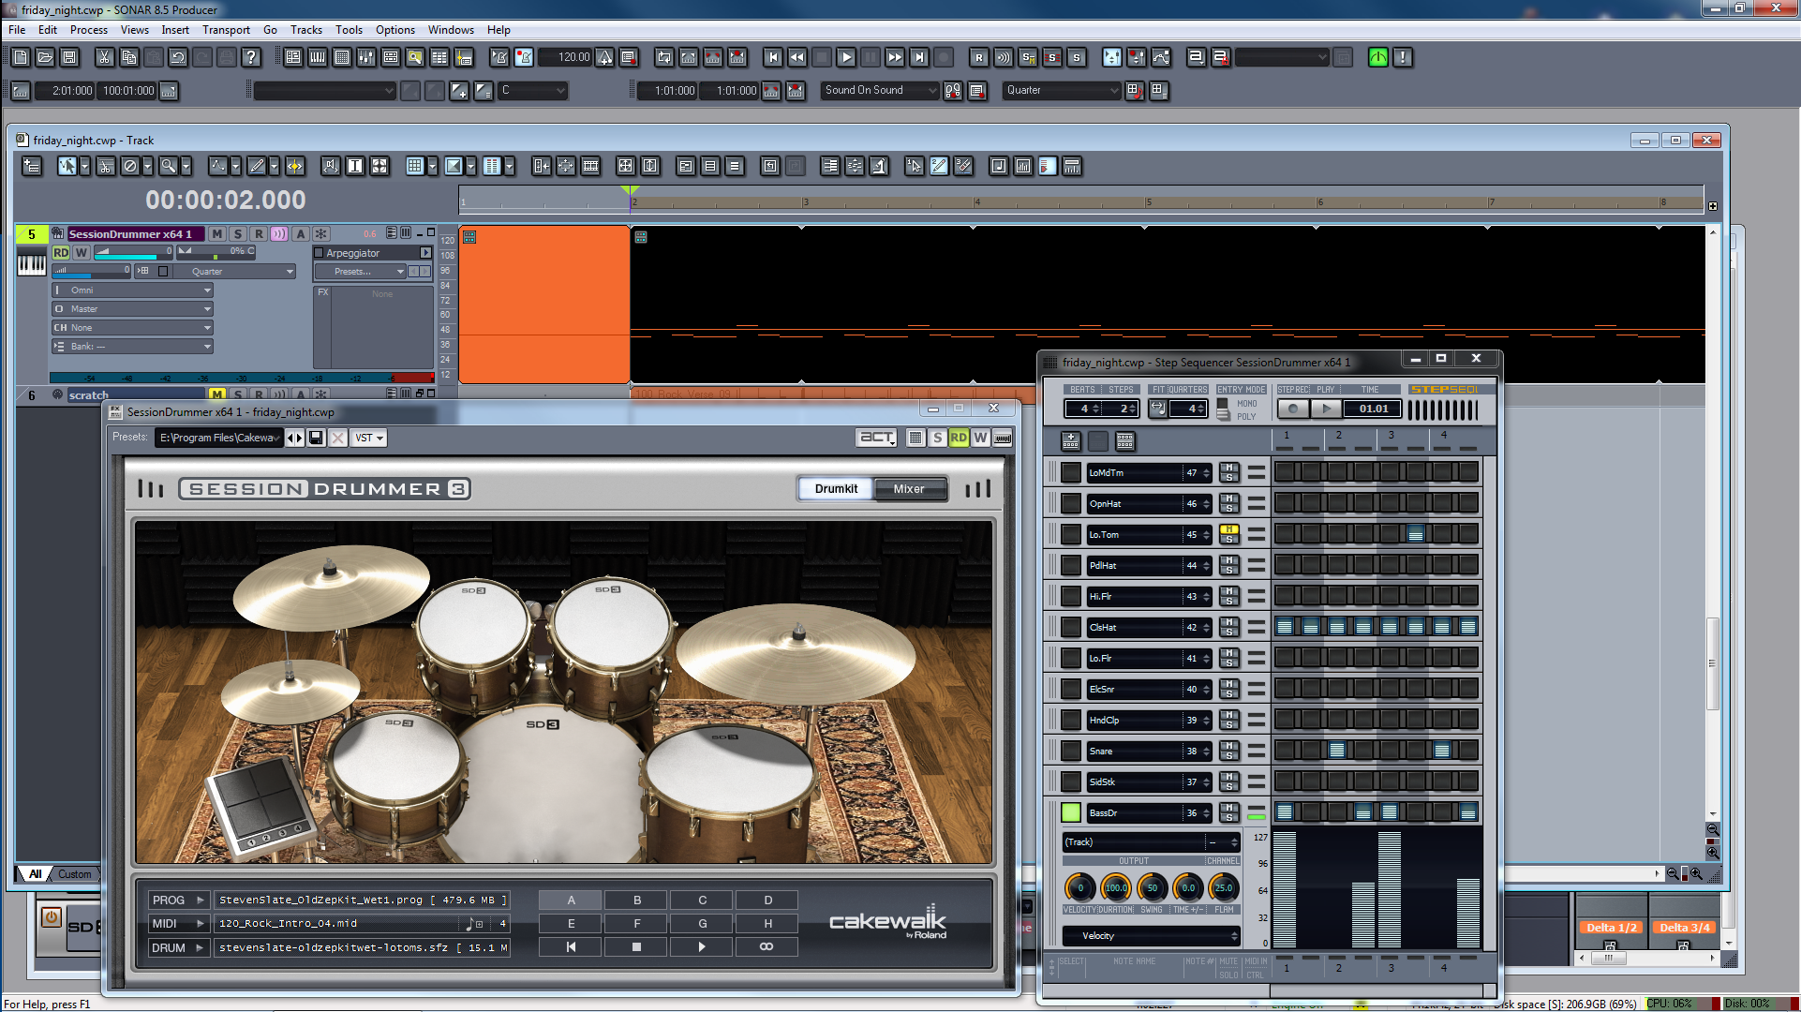Viewport: 1801px width, 1012px height.
Task: Click the Reset exclamation mark icon
Action: click(1403, 57)
